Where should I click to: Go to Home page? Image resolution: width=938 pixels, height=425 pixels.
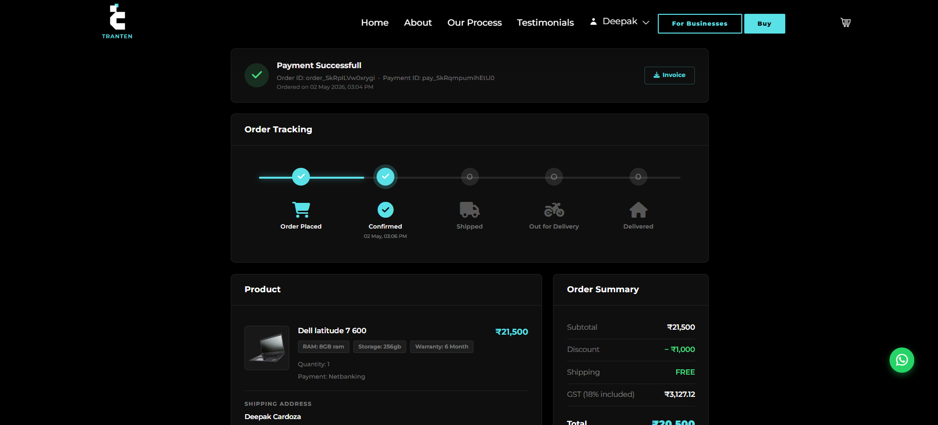click(375, 23)
